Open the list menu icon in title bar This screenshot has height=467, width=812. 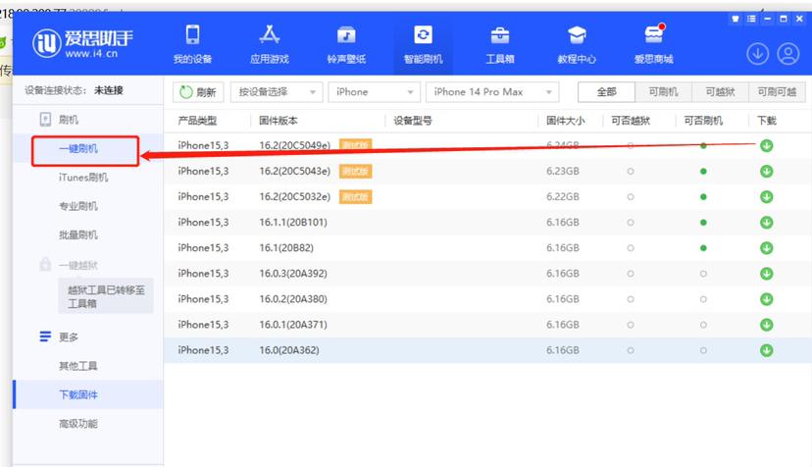tap(751, 19)
